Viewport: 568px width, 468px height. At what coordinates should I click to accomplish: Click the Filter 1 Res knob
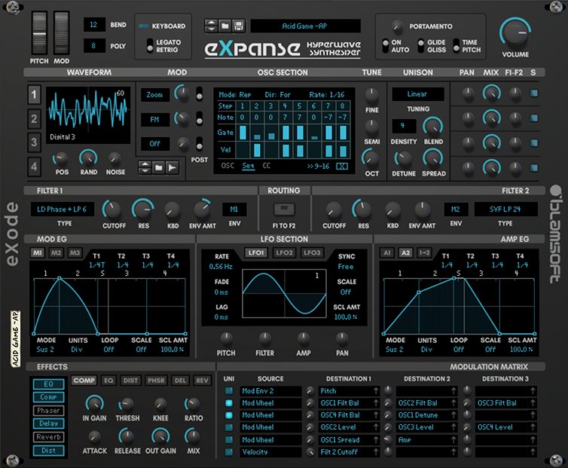coord(143,210)
